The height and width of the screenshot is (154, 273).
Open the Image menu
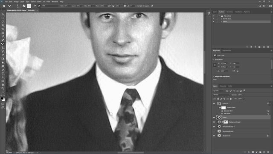(16, 2)
